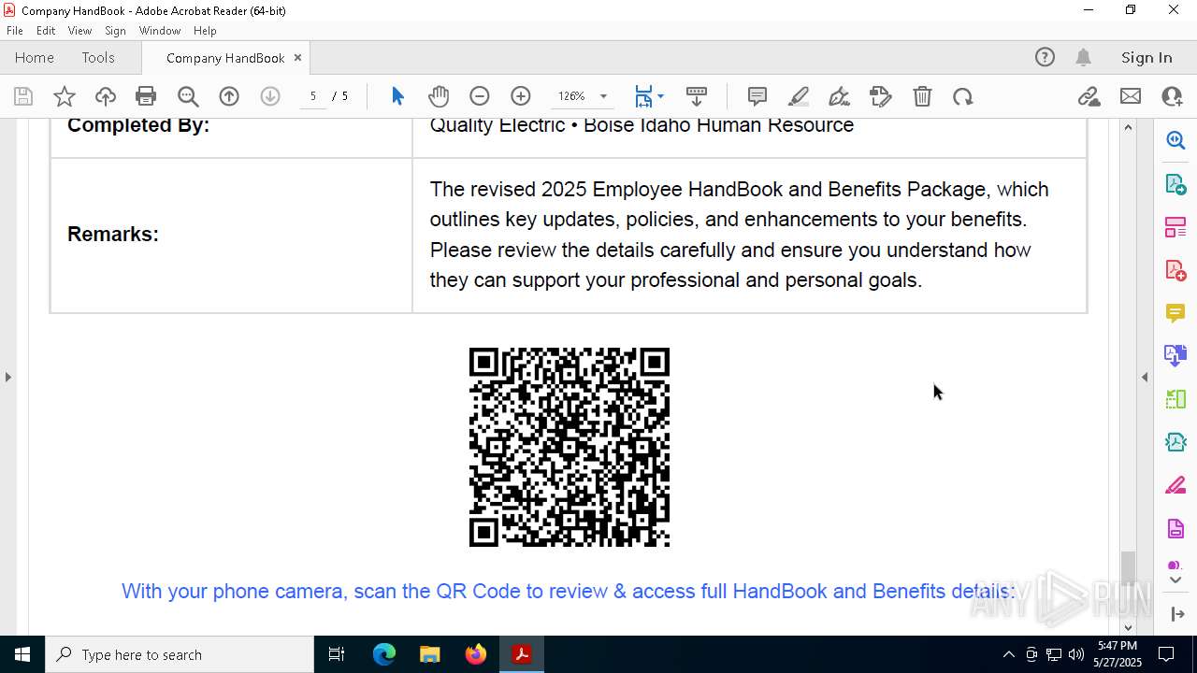
Task: Share a link to the file
Action: click(x=1089, y=96)
